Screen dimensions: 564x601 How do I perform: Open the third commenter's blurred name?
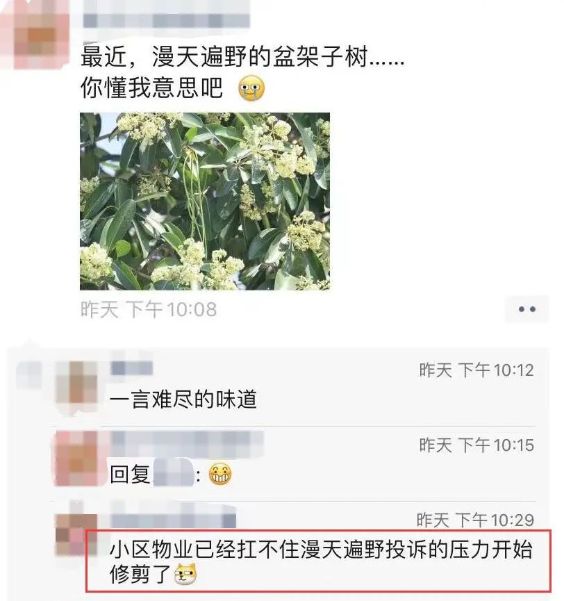pos(173,518)
